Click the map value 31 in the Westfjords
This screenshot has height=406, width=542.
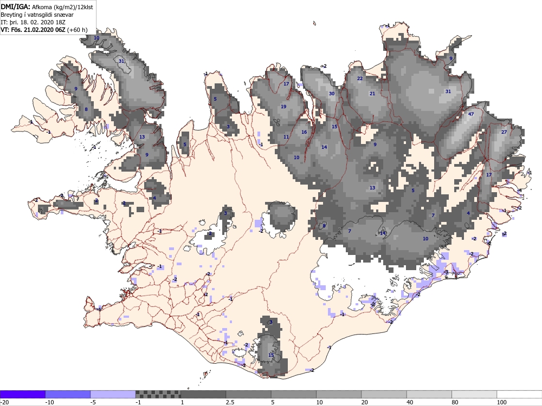tap(121, 61)
